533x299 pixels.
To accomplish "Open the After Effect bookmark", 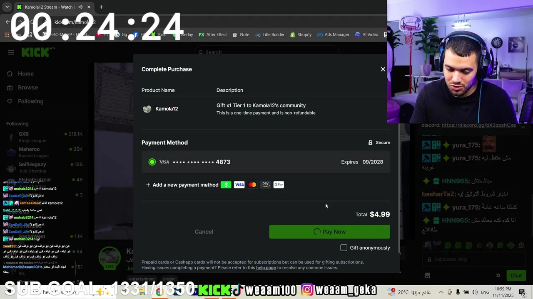I will 212,34.
